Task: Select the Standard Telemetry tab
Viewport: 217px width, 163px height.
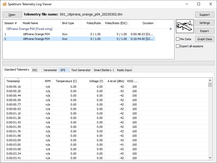Action: click(17, 70)
